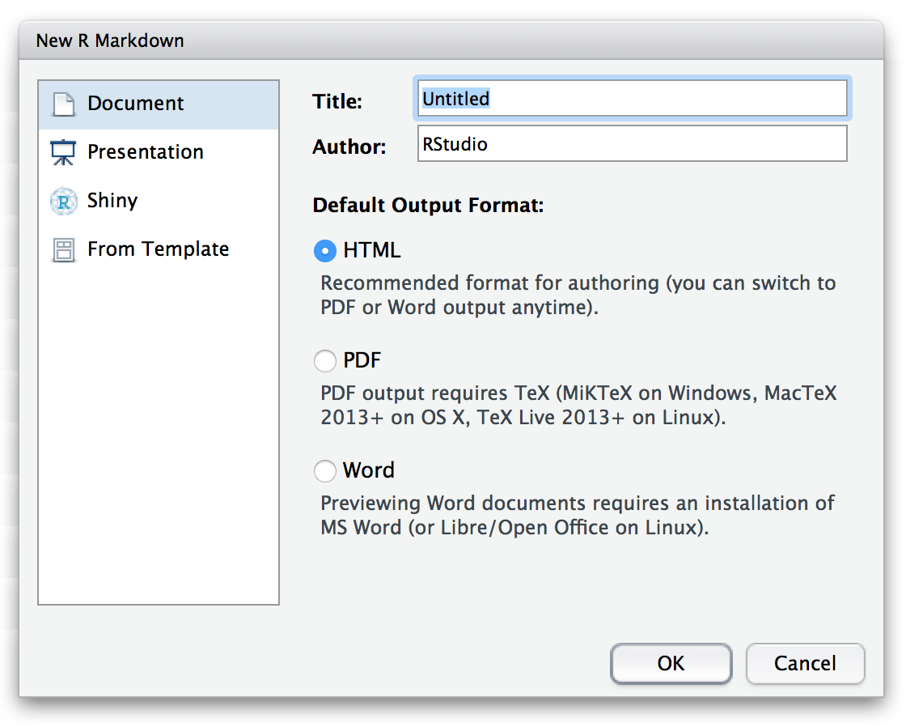Click the 'Default Output Format:' heading
Image resolution: width=906 pixels, height=727 pixels.
tap(428, 206)
